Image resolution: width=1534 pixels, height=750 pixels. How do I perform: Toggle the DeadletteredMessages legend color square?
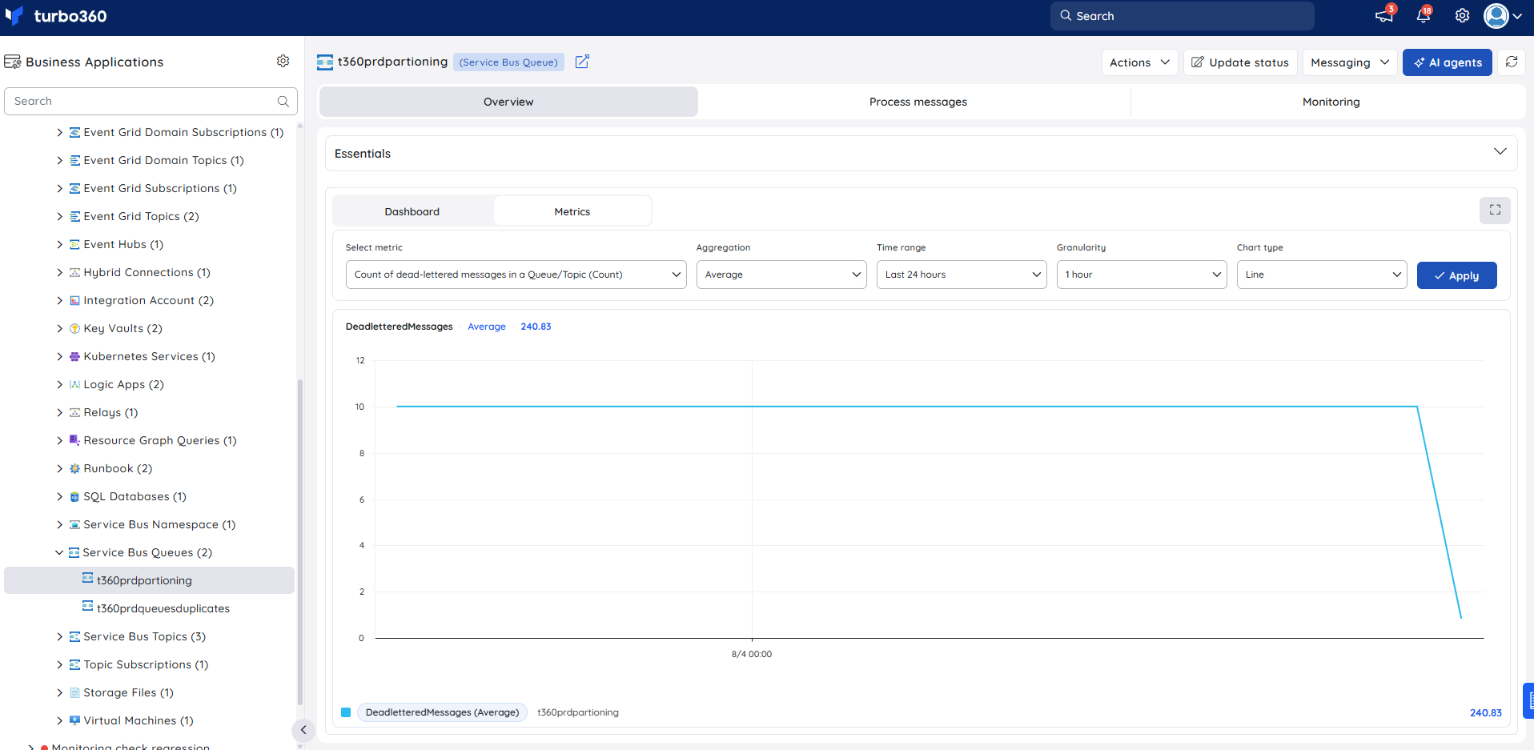346,712
